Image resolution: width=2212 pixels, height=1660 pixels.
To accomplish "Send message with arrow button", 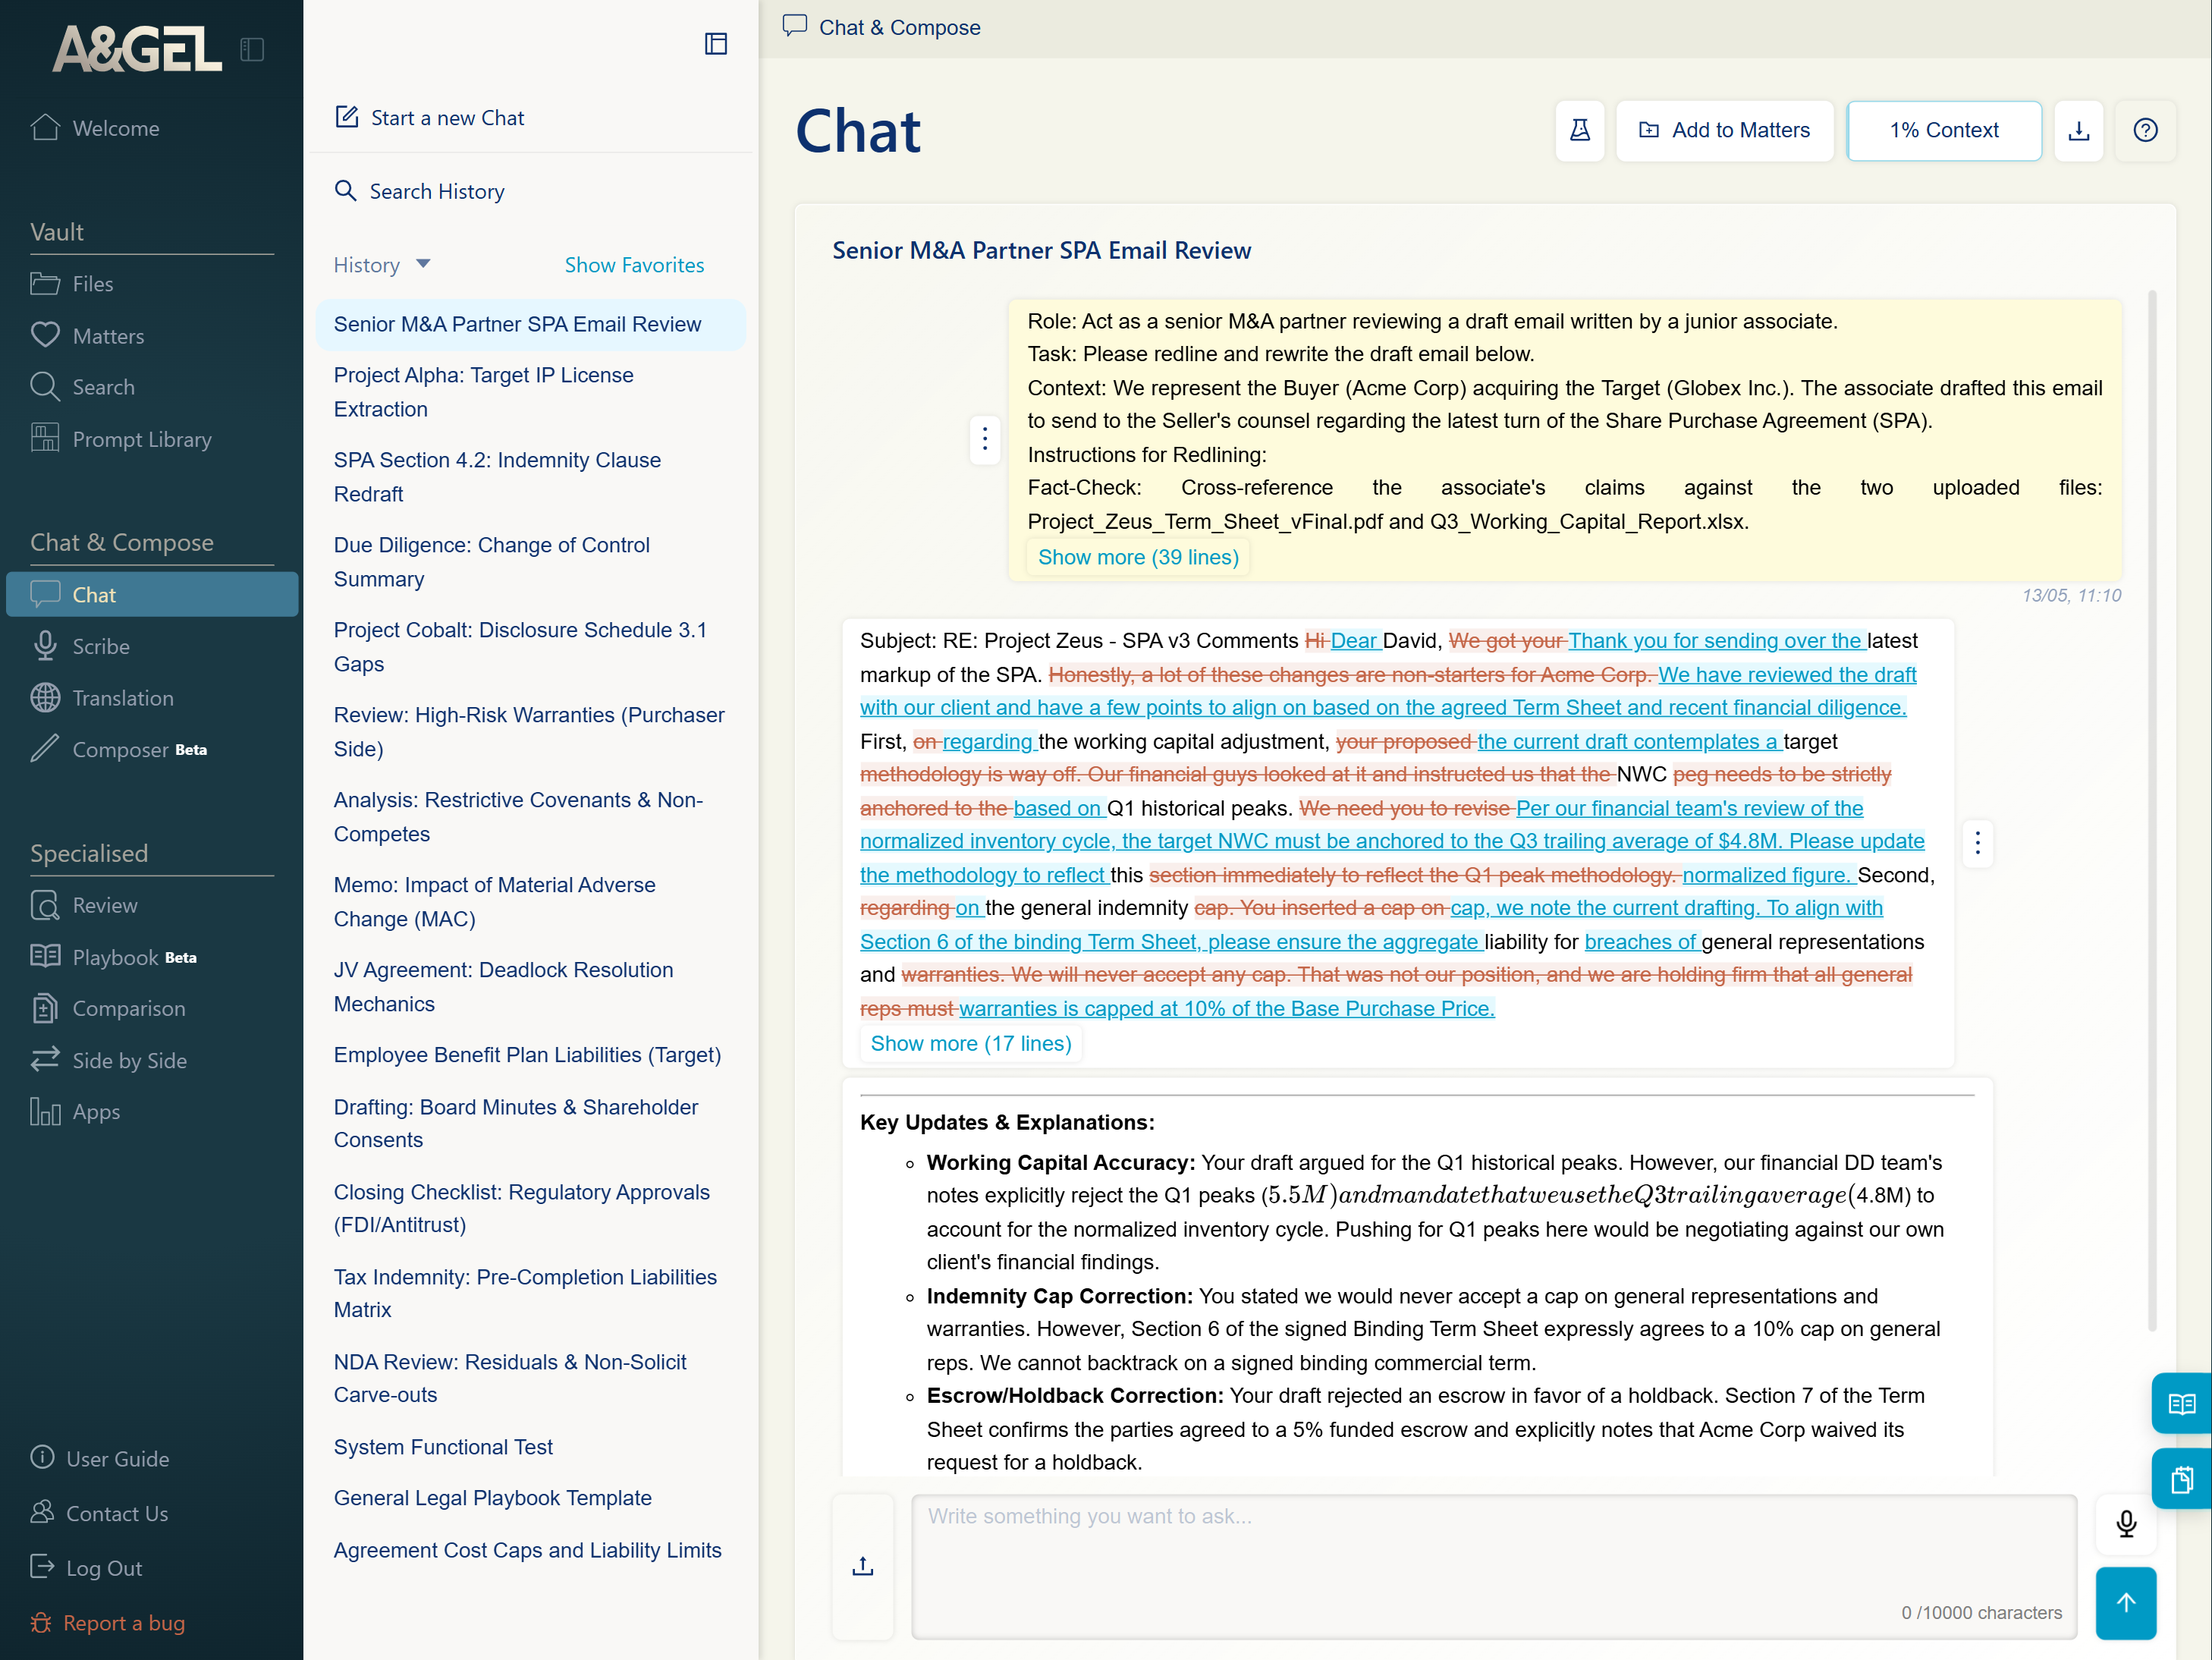I will click(x=2126, y=1603).
